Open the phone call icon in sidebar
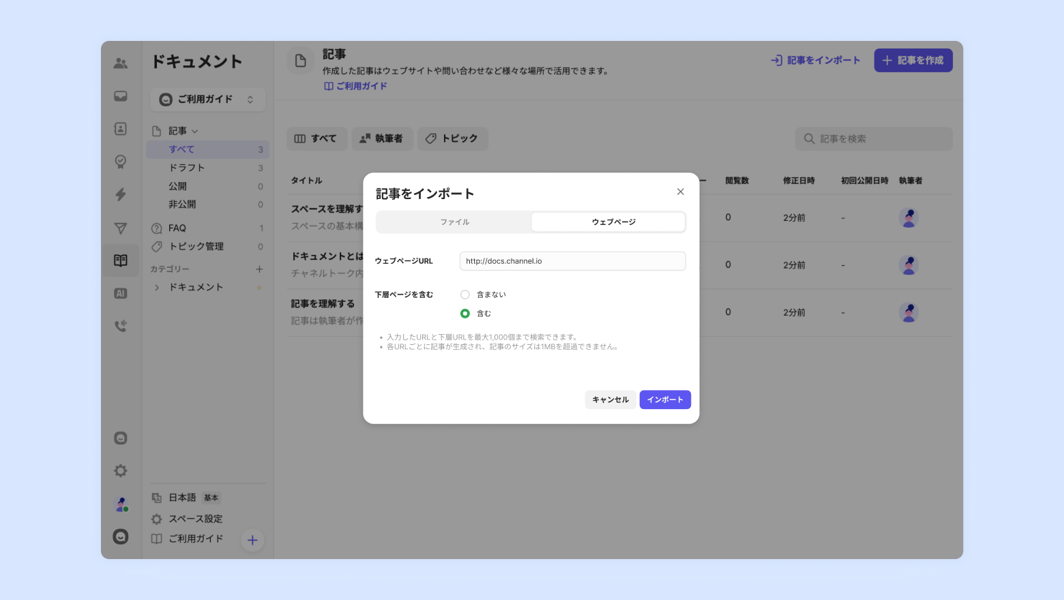The height and width of the screenshot is (600, 1064). point(121,326)
